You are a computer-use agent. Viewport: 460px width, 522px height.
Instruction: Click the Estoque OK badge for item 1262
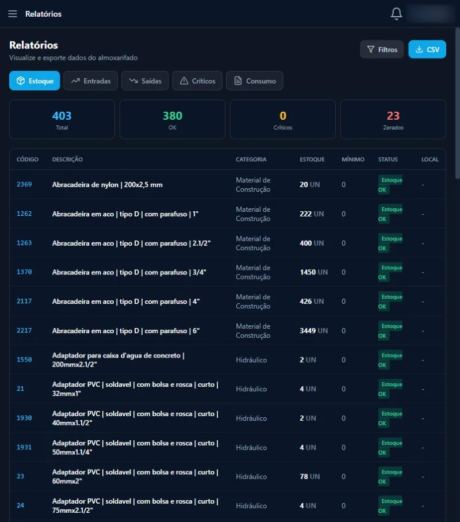[x=390, y=214]
